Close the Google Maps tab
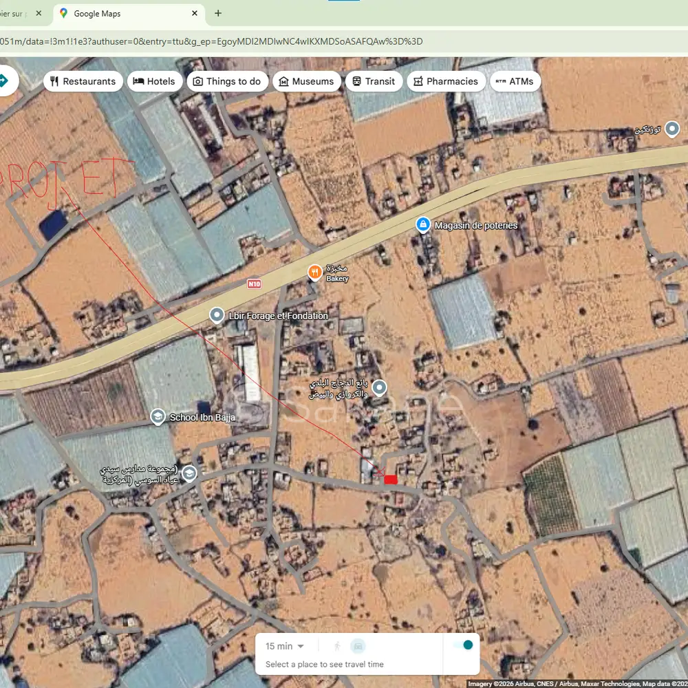Image resolution: width=688 pixels, height=688 pixels. (195, 13)
